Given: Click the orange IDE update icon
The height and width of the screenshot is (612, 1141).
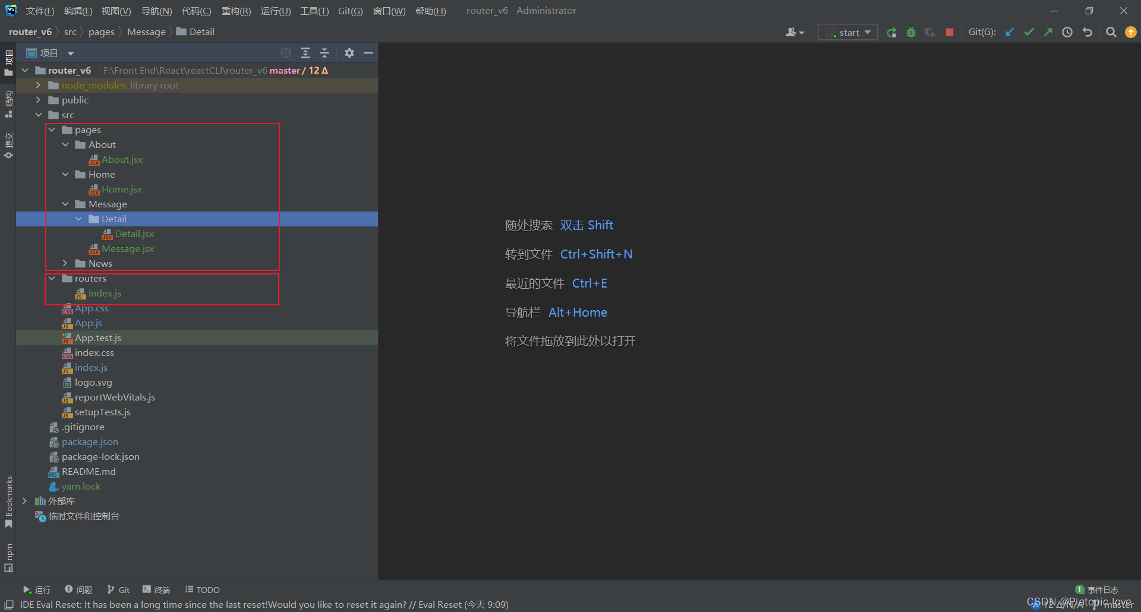Looking at the screenshot, I should click(1131, 32).
